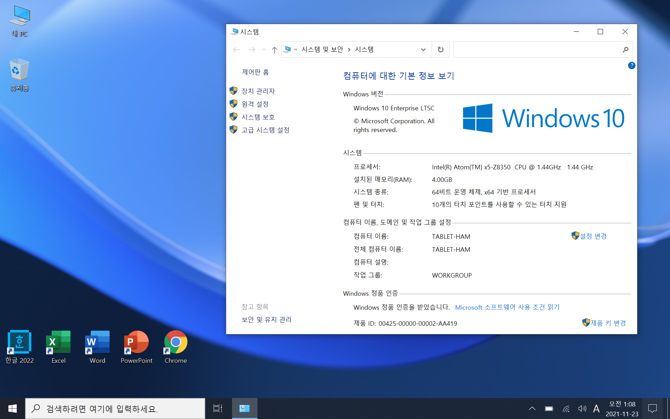Select the product ID 00425-00000-00002-AA419
Image resolution: width=670 pixels, height=419 pixels.
(418, 324)
